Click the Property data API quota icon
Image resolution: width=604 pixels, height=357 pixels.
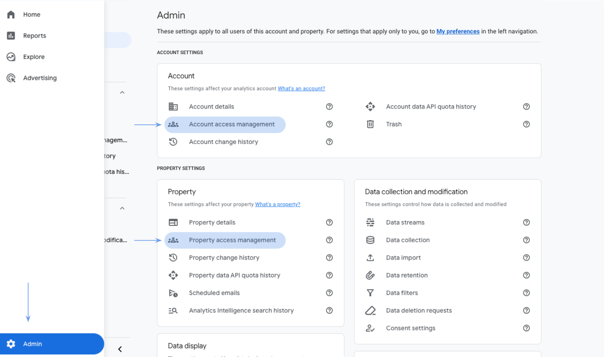click(173, 275)
